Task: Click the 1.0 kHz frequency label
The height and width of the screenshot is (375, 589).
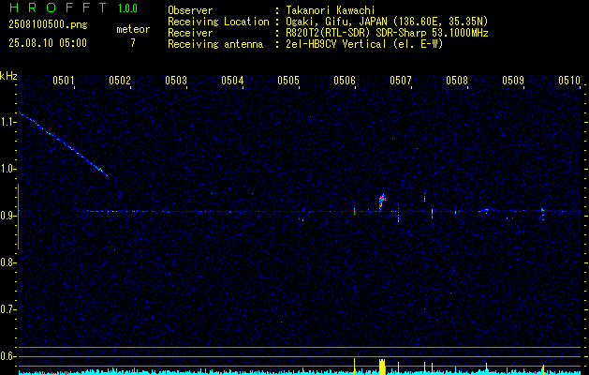Action: point(7,170)
